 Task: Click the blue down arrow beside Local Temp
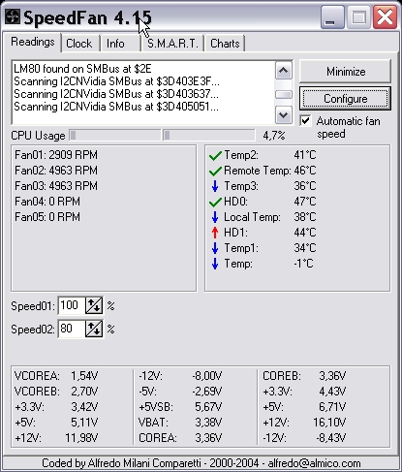pos(215,217)
